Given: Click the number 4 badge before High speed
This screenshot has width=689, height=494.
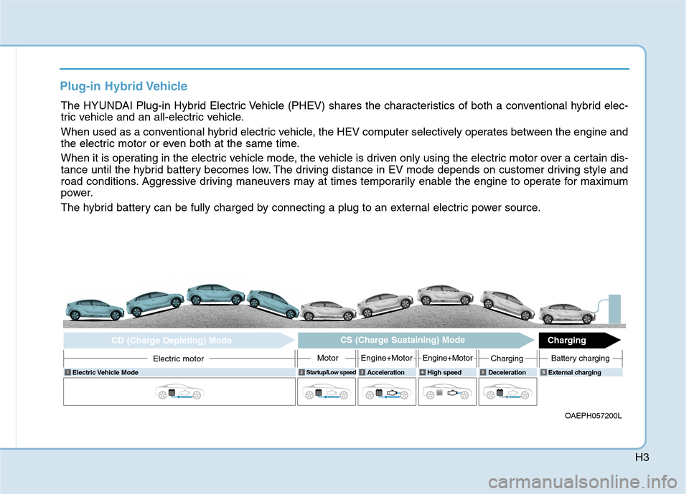Looking at the screenshot, I should [422, 372].
